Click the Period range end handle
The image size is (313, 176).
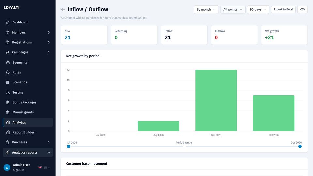[300, 146]
